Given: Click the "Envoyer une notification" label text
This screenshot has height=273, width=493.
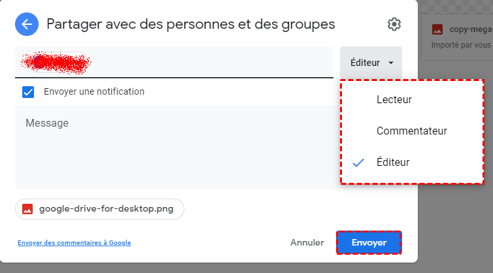Looking at the screenshot, I should [x=94, y=92].
